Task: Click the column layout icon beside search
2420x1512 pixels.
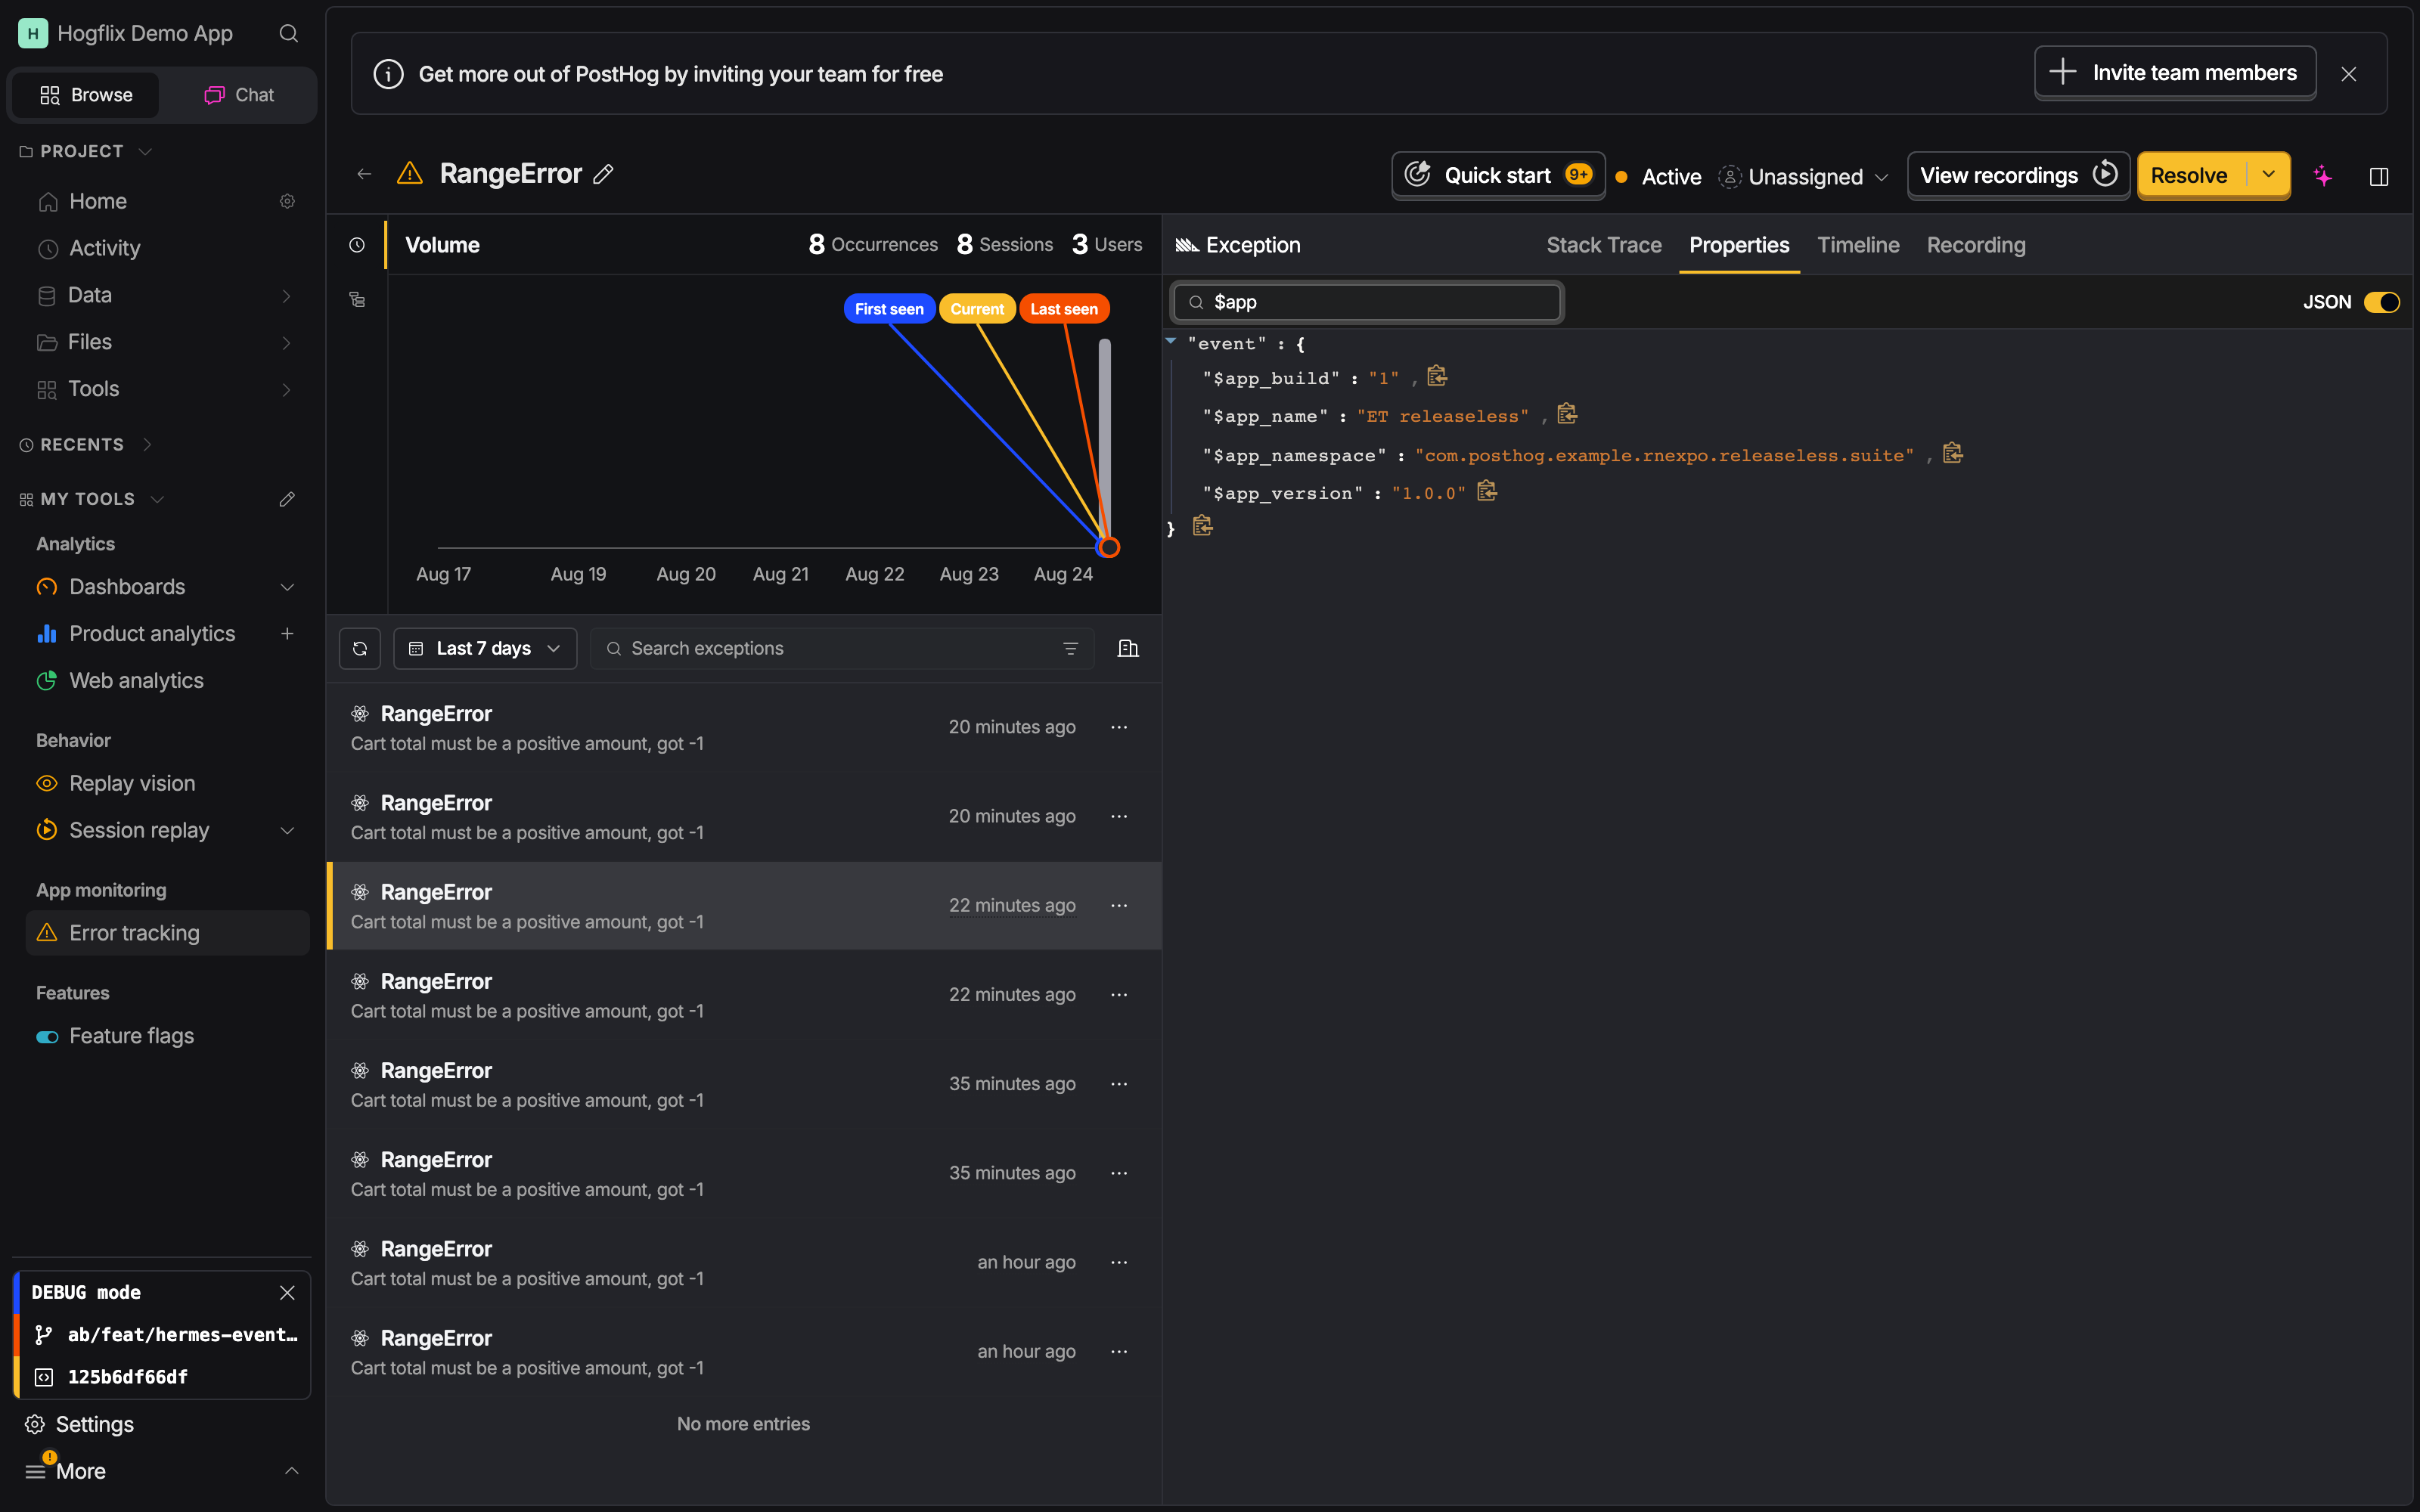Action: point(1128,648)
